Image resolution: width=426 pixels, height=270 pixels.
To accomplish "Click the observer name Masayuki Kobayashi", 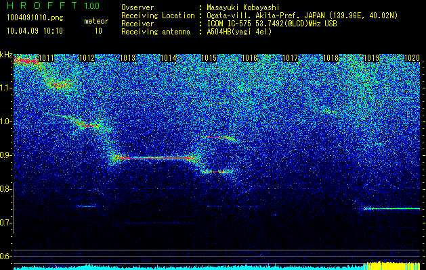I will coord(243,7).
